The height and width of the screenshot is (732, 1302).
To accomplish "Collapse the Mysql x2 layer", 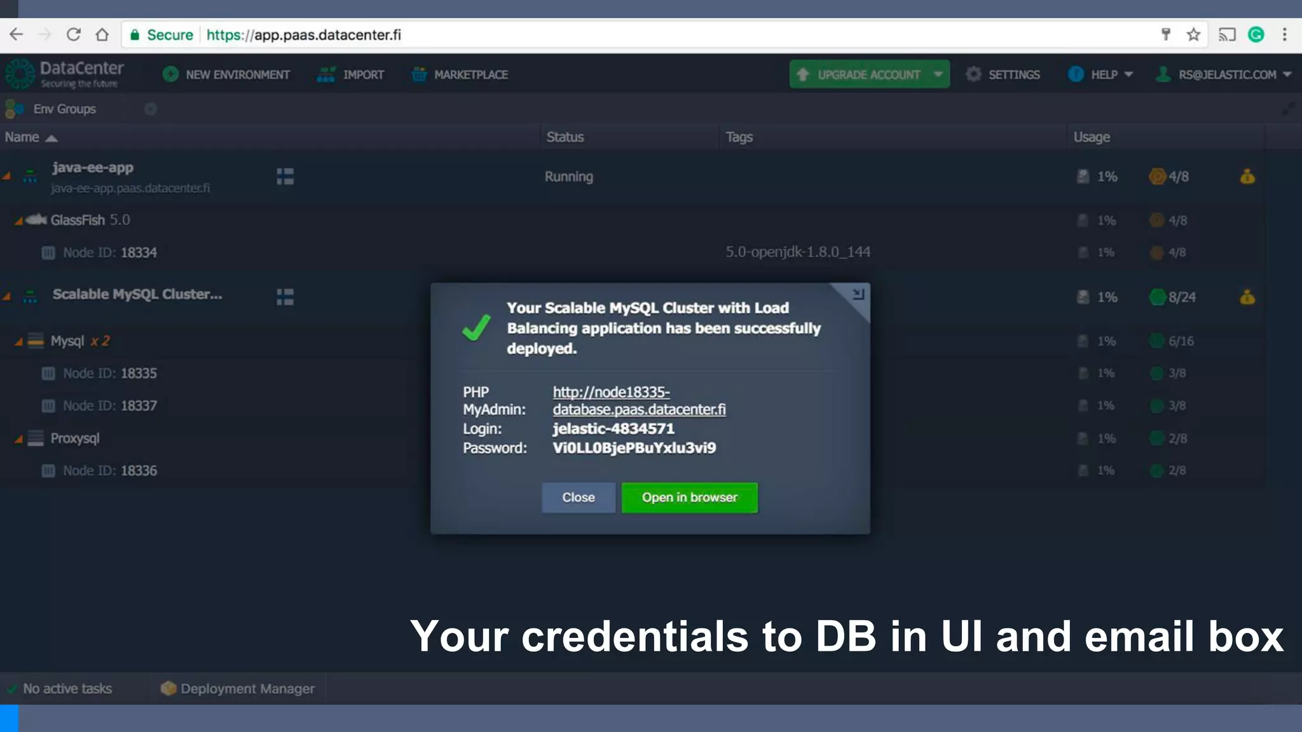I will (x=19, y=342).
